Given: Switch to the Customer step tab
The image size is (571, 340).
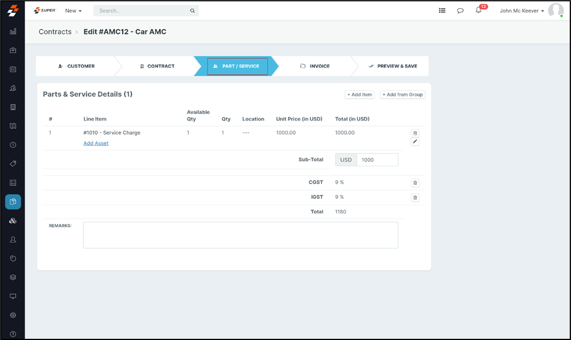Looking at the screenshot, I should pyautogui.click(x=76, y=66).
